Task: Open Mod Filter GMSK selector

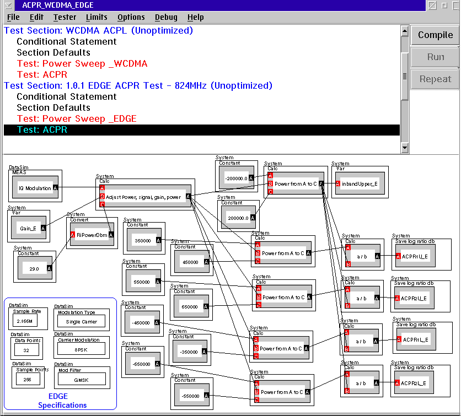Action: [x=82, y=379]
